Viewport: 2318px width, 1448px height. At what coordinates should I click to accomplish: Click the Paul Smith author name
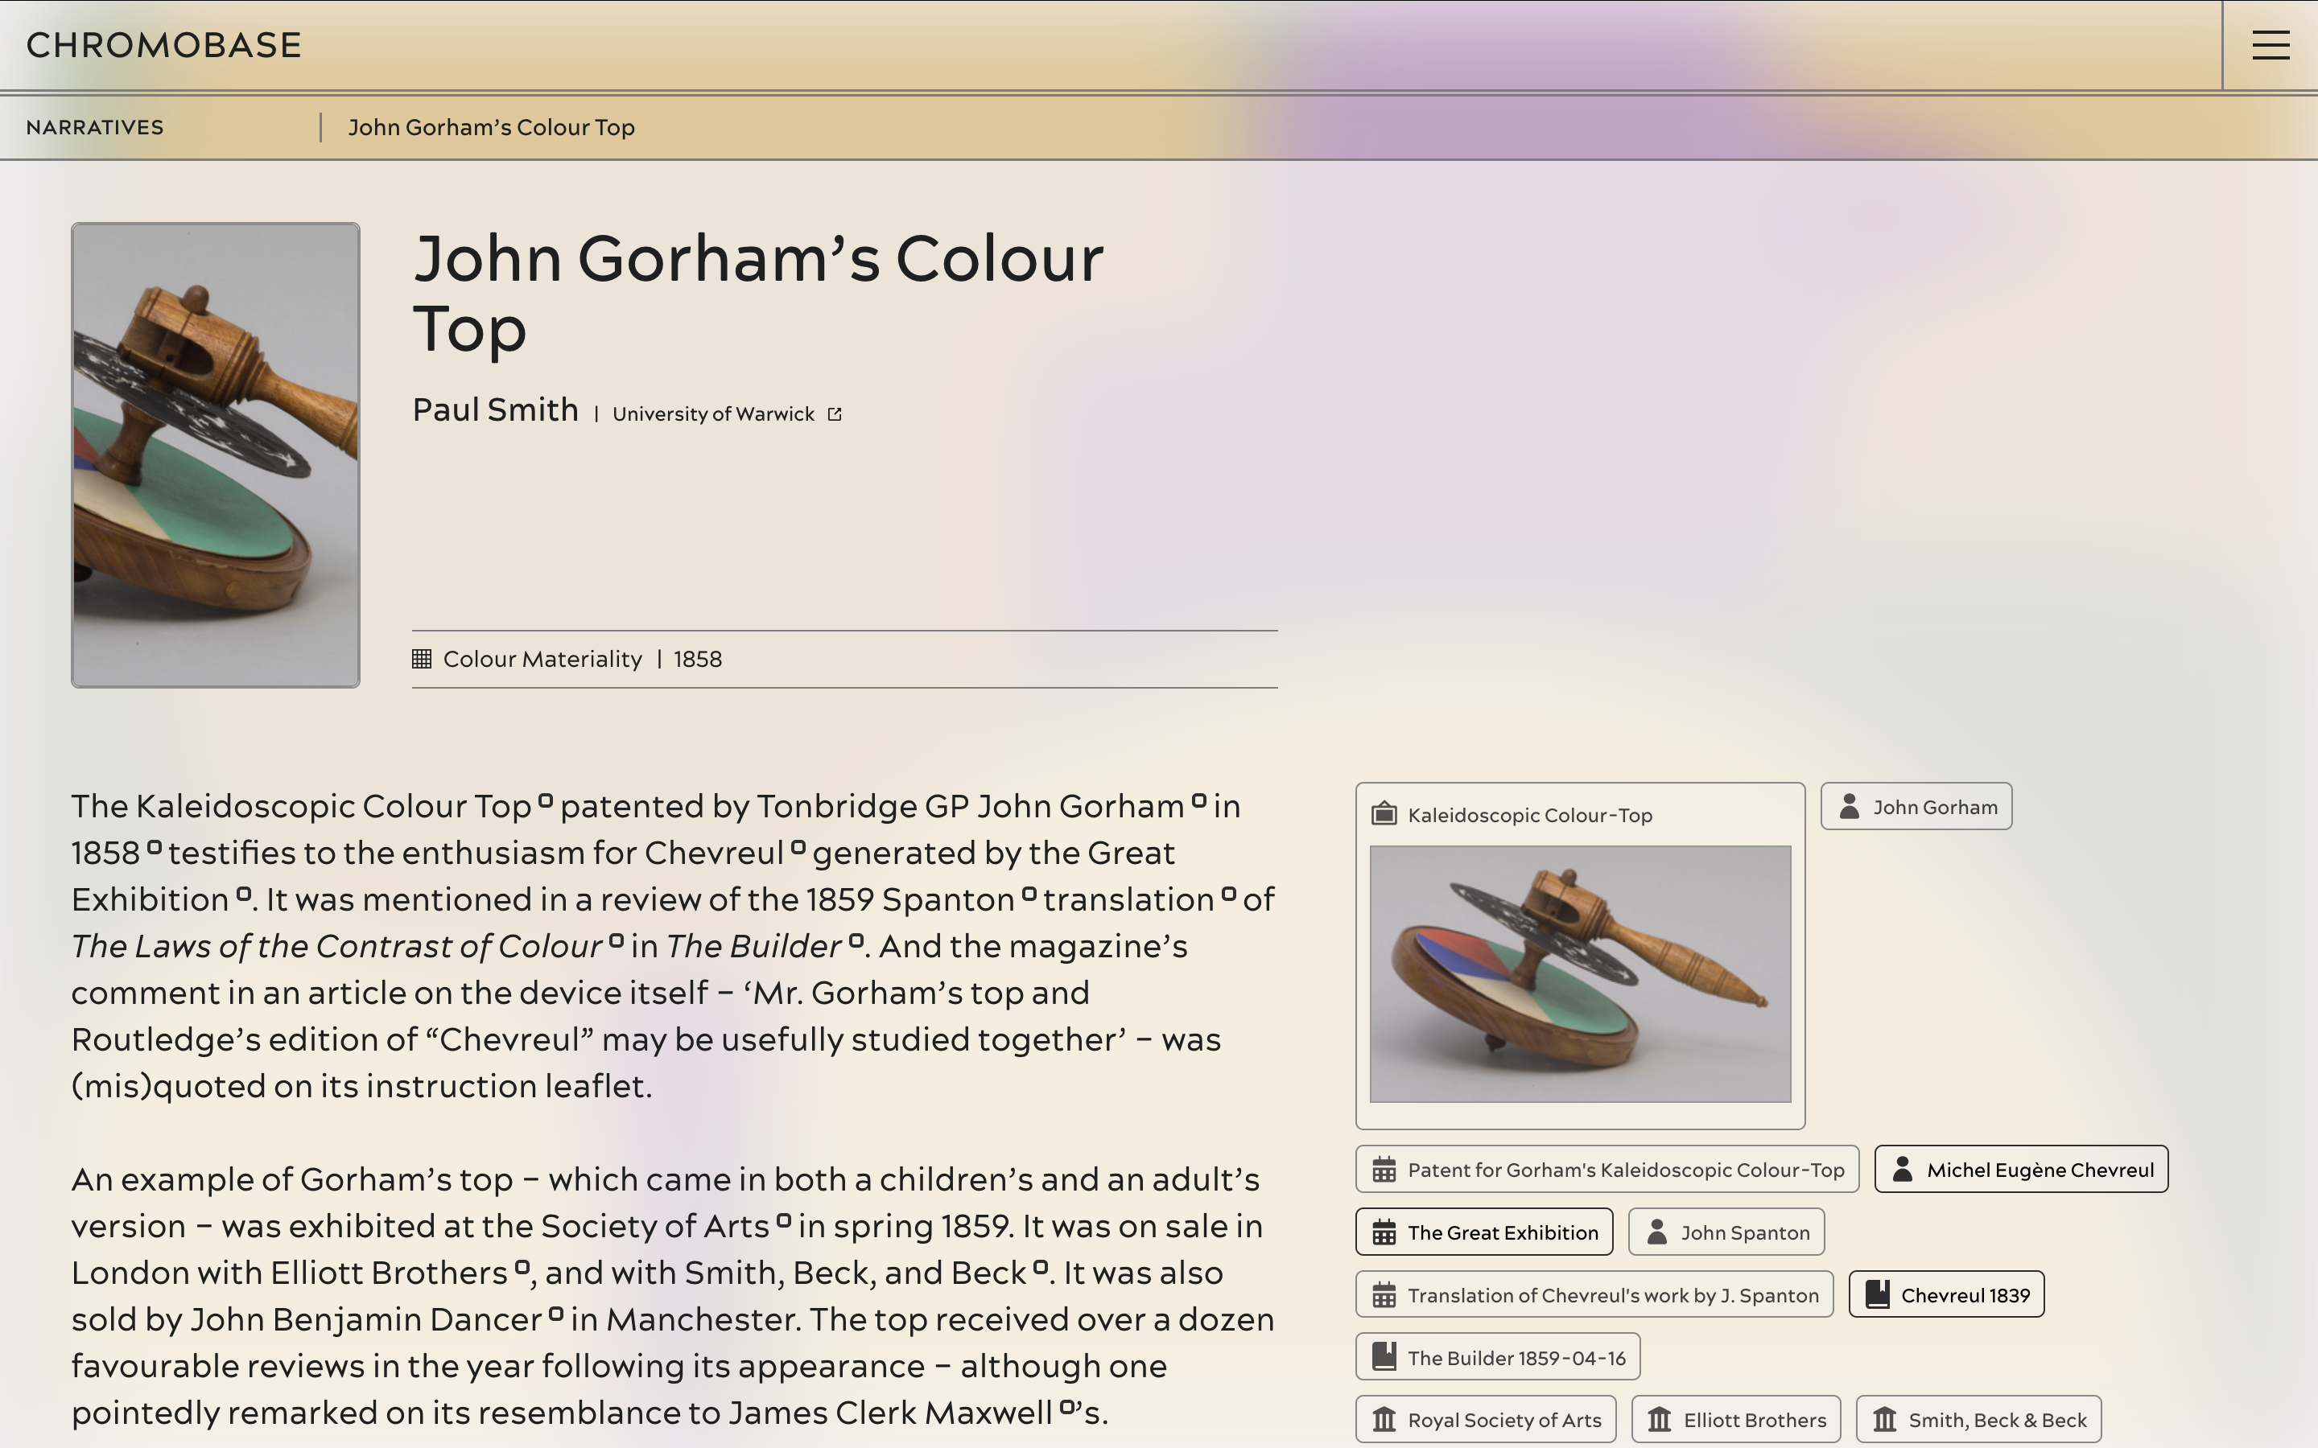(495, 410)
